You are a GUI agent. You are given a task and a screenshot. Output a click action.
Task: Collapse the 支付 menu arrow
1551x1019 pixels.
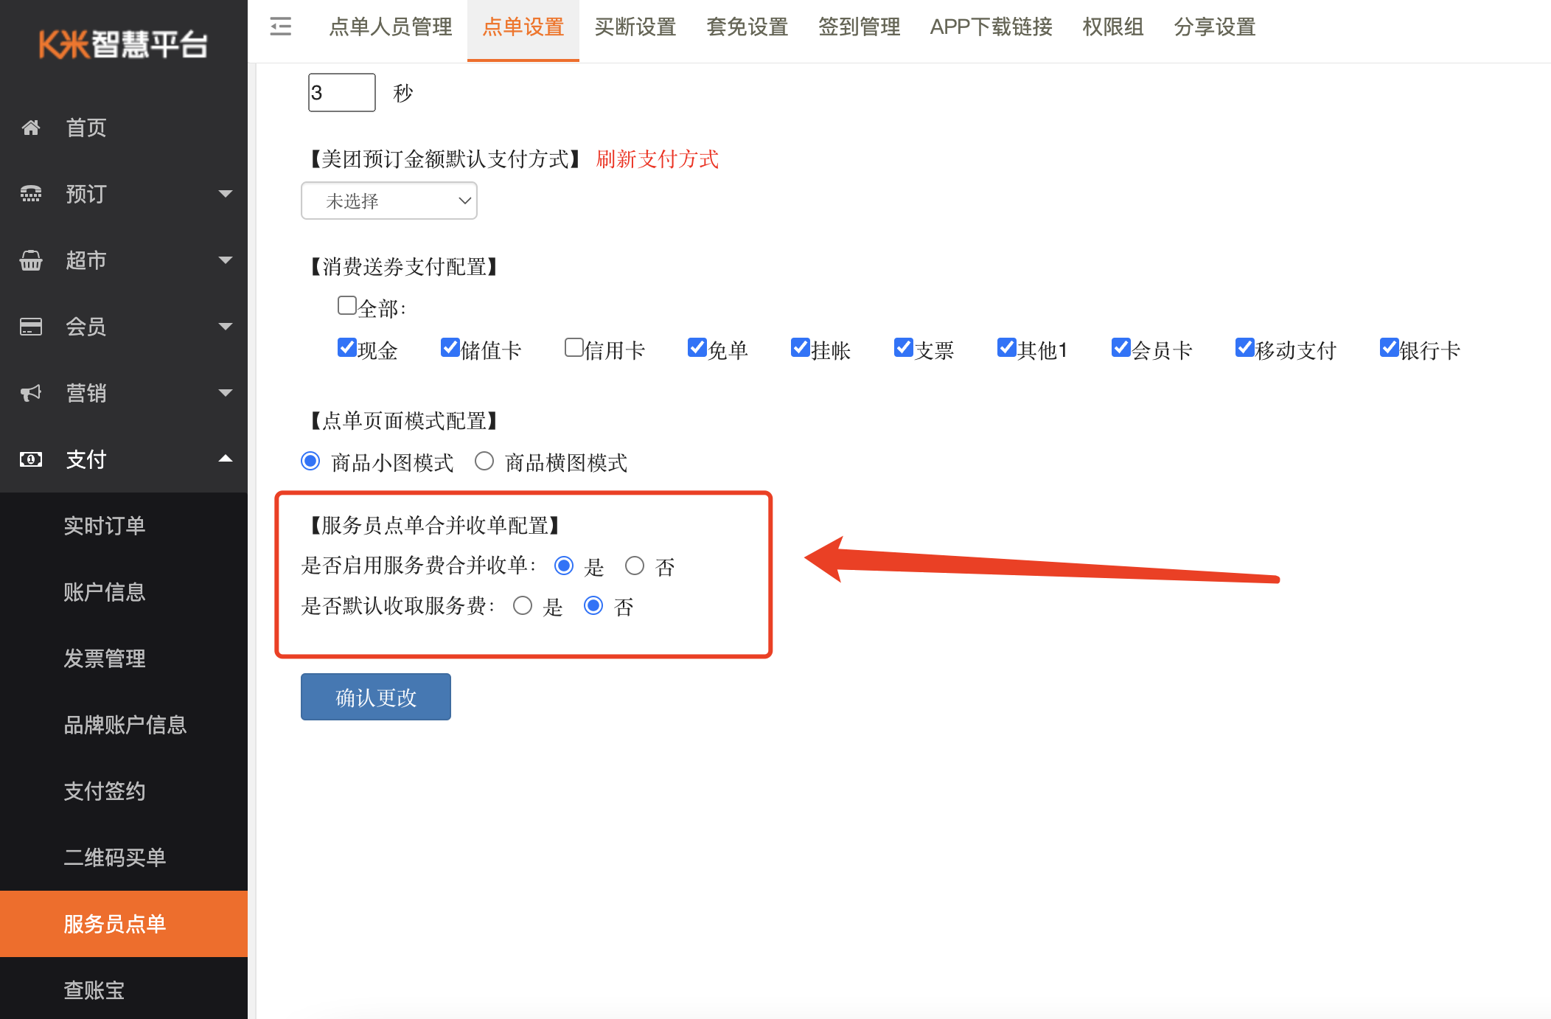pos(226,459)
